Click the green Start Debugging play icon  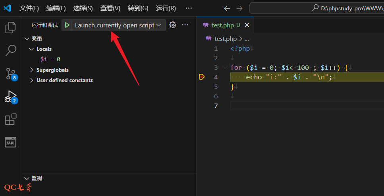pyautogui.click(x=68, y=25)
